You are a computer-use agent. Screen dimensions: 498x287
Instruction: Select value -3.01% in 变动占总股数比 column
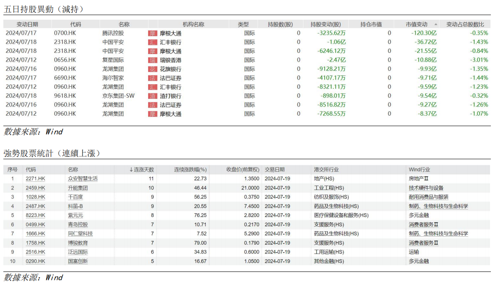tap(479, 60)
